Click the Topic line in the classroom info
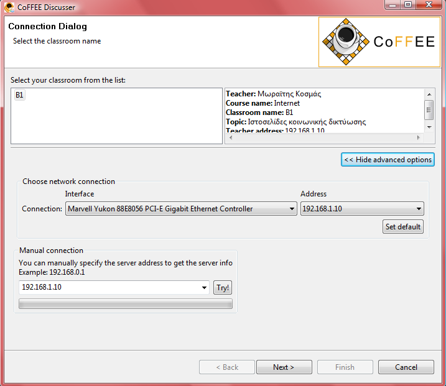This screenshot has width=446, height=386. click(x=296, y=122)
